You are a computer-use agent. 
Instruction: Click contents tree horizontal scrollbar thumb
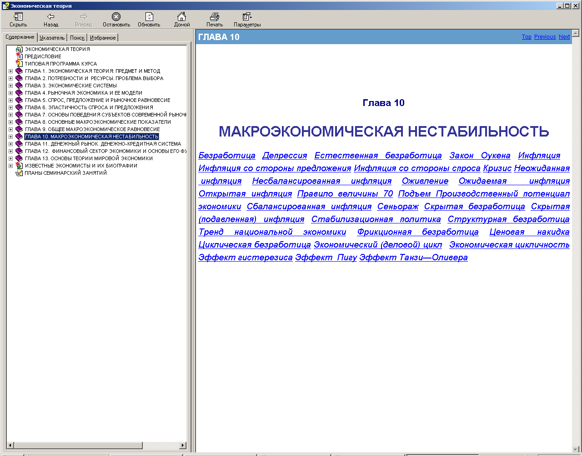79,446
